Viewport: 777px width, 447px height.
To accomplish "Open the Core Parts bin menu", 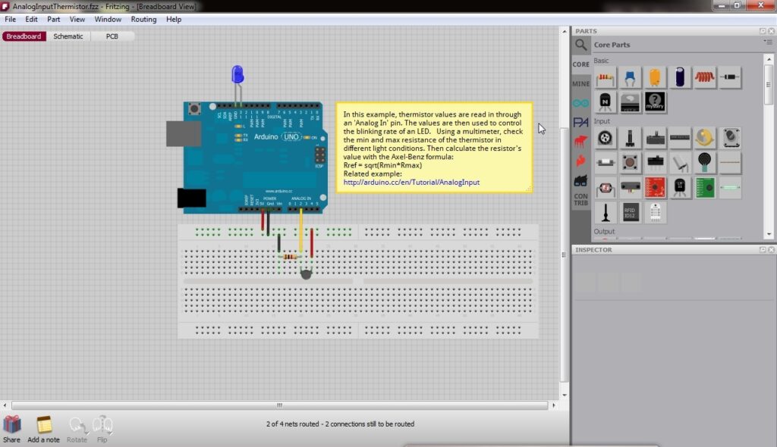I will pos(768,42).
